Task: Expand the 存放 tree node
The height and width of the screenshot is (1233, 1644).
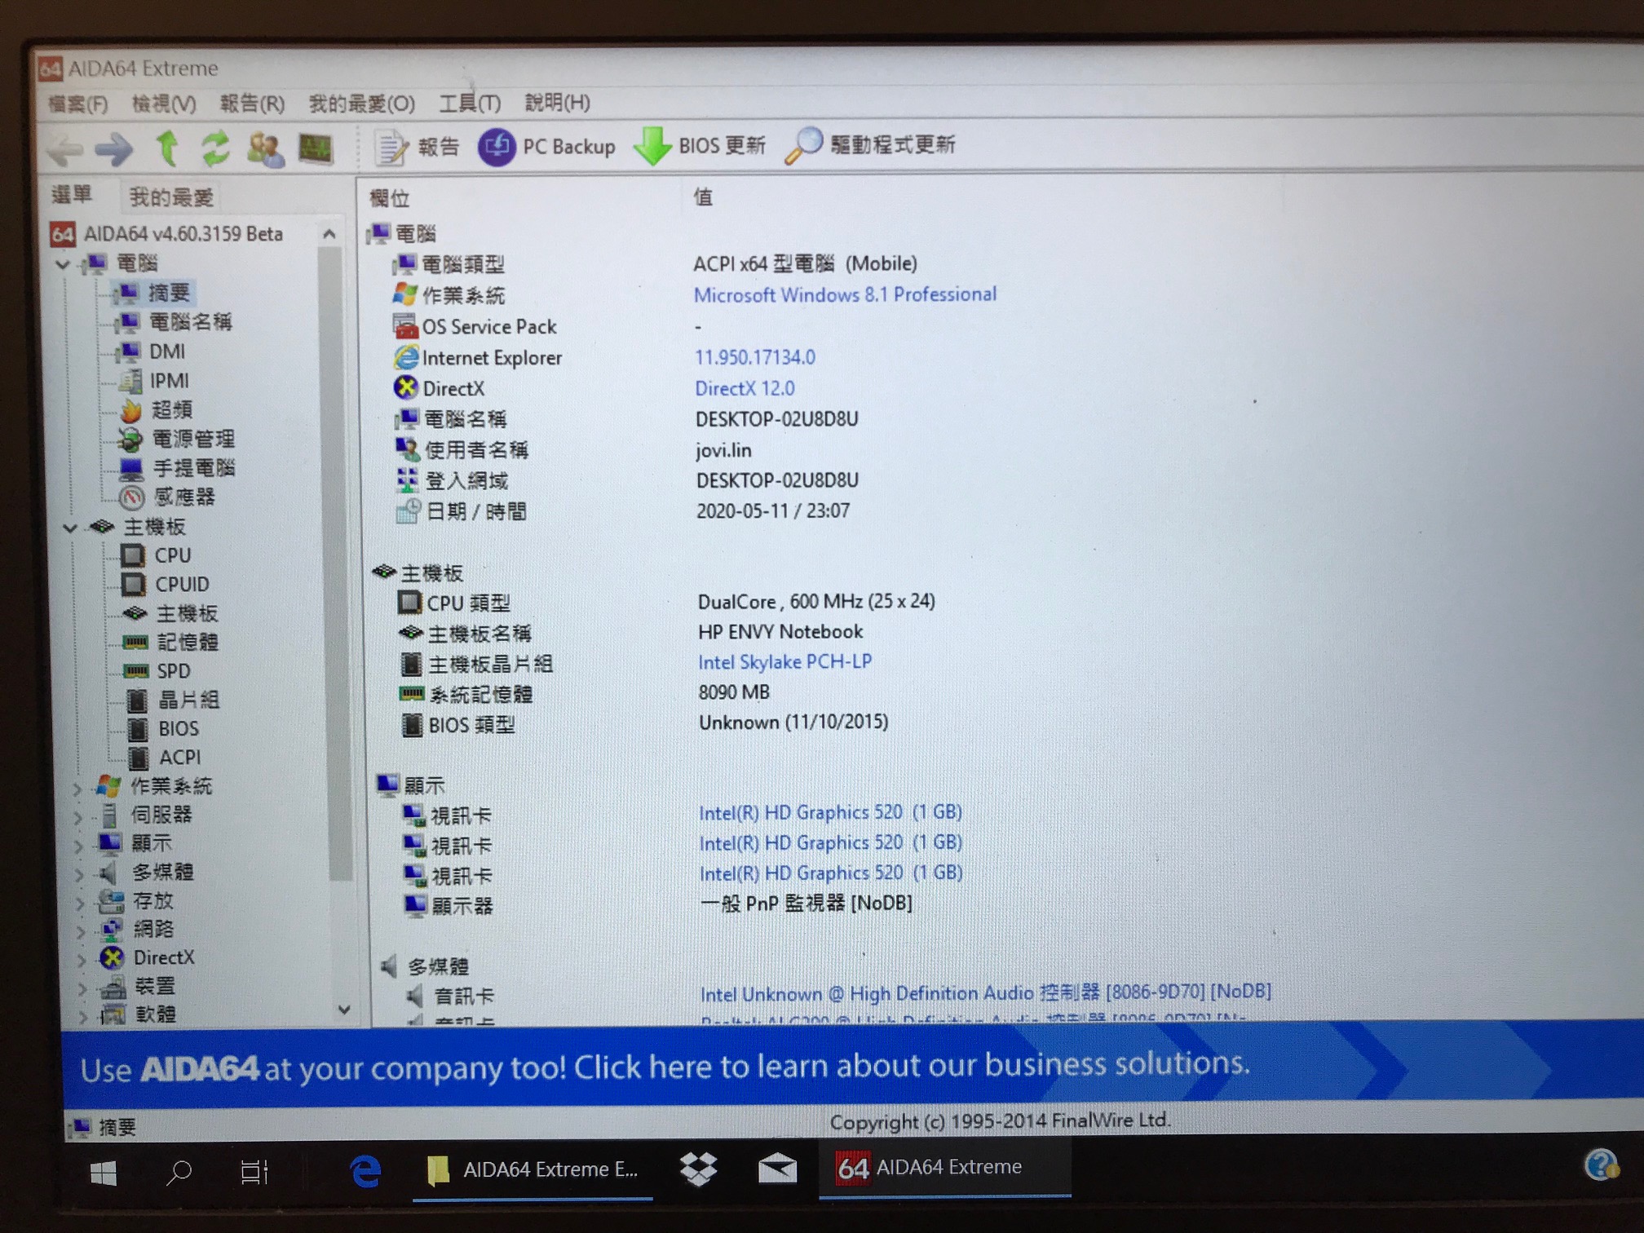Action: pos(81,903)
